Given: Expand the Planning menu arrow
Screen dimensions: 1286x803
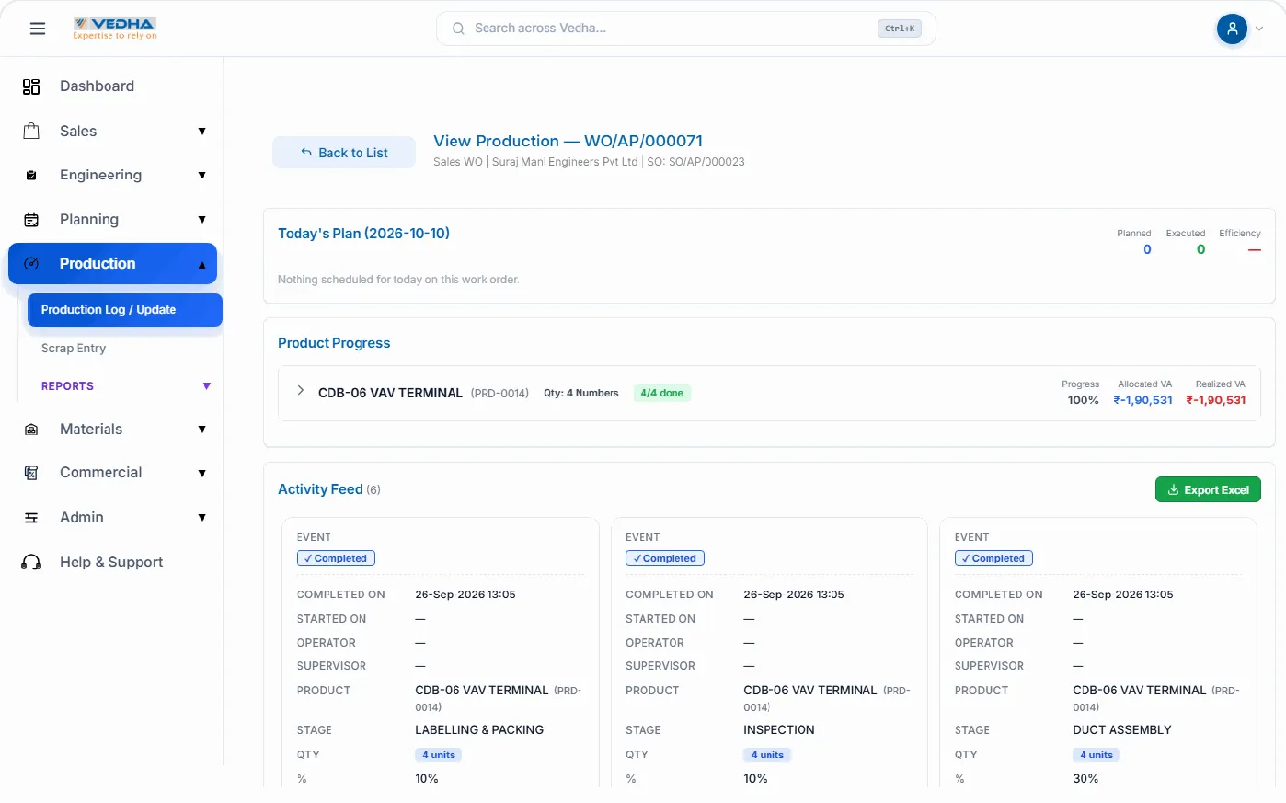Looking at the screenshot, I should [201, 220].
